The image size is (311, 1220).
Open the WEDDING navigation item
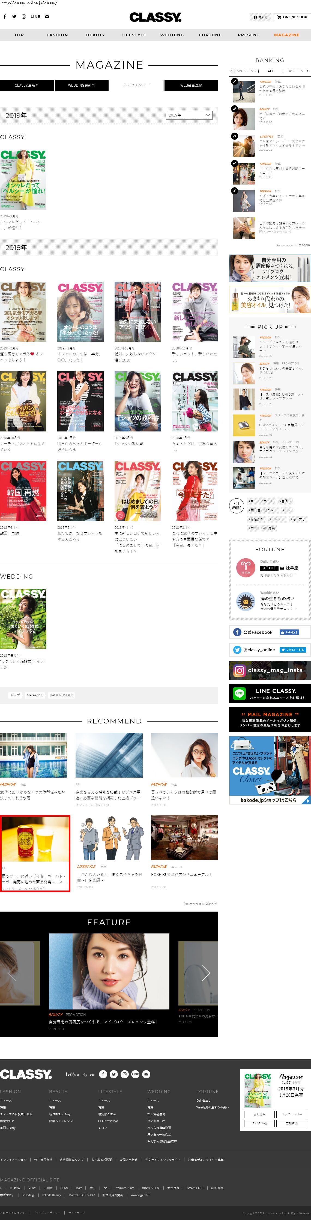click(172, 35)
